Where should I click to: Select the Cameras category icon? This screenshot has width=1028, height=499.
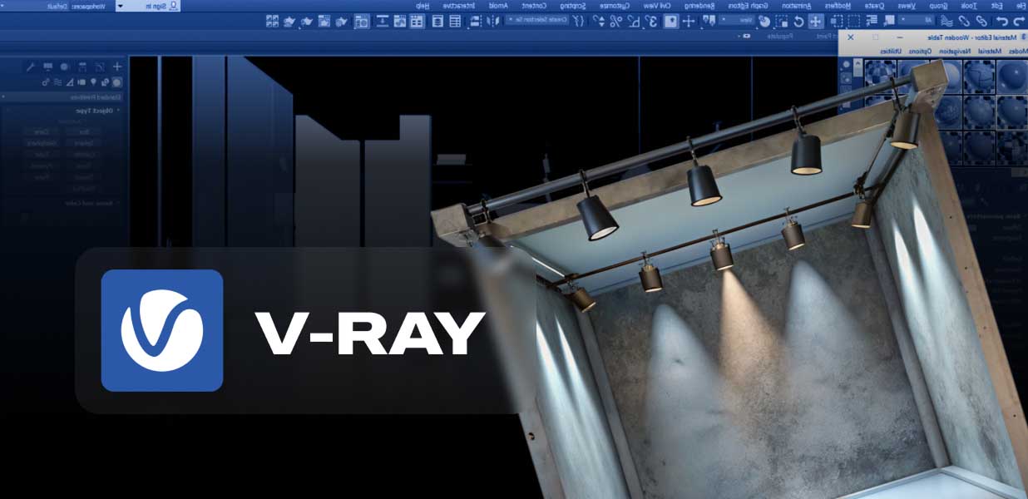pos(82,82)
